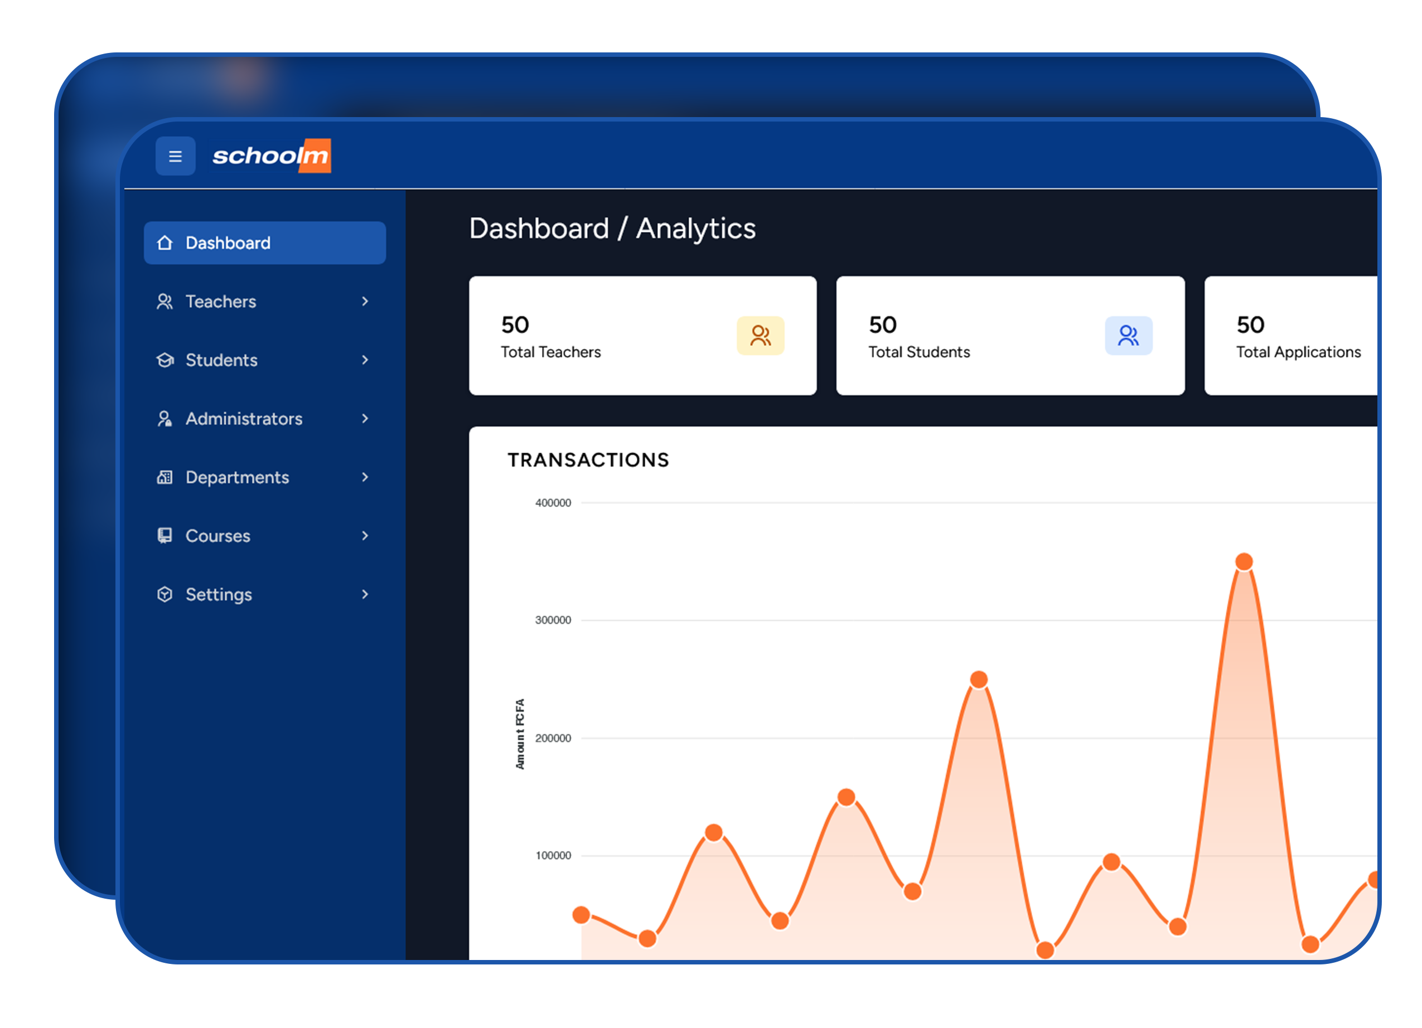The image size is (1422, 1028).
Task: Click the Teachers people icon in sidebar
Action: [x=165, y=302]
